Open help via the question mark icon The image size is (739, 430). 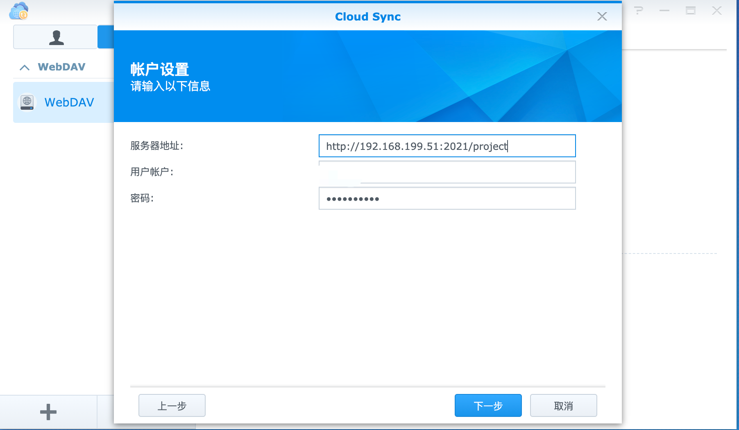(x=638, y=11)
